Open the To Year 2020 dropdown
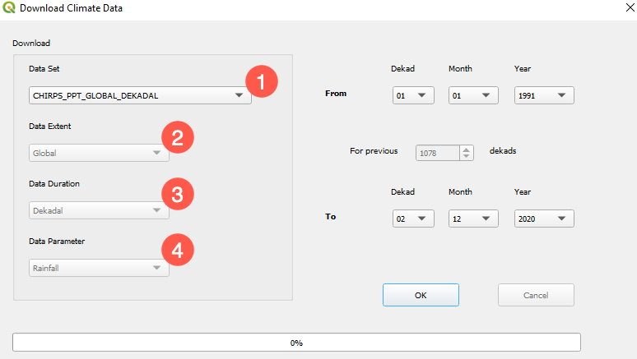This screenshot has height=359, width=637. [x=543, y=219]
